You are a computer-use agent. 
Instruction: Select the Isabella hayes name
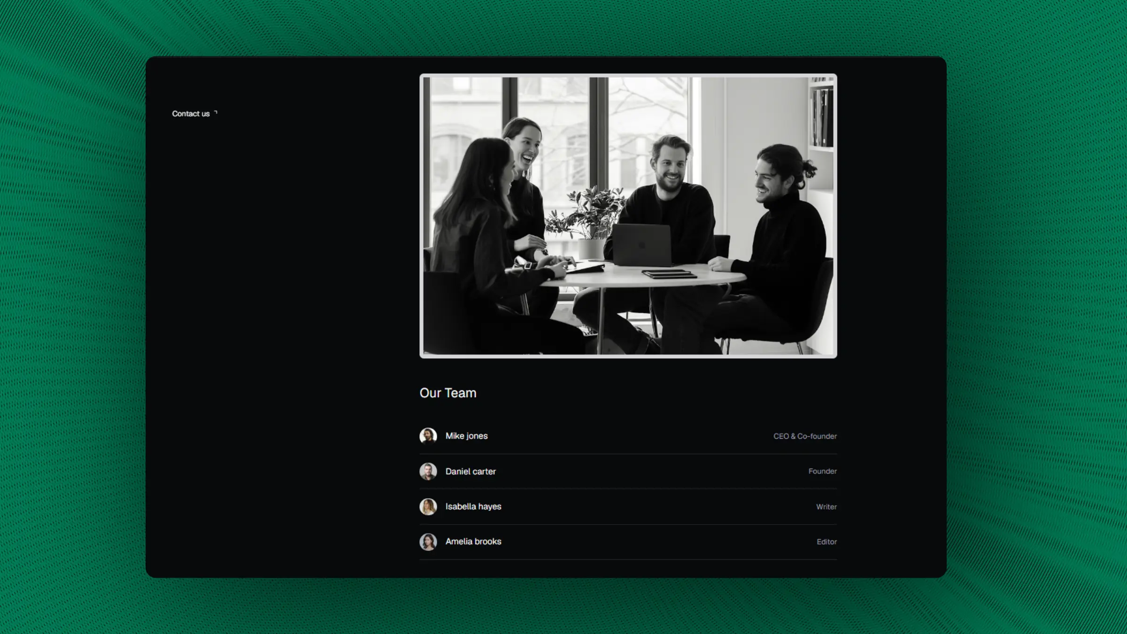pos(473,507)
